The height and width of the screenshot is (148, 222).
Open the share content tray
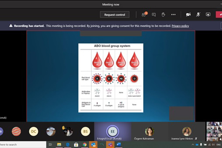click(x=208, y=15)
